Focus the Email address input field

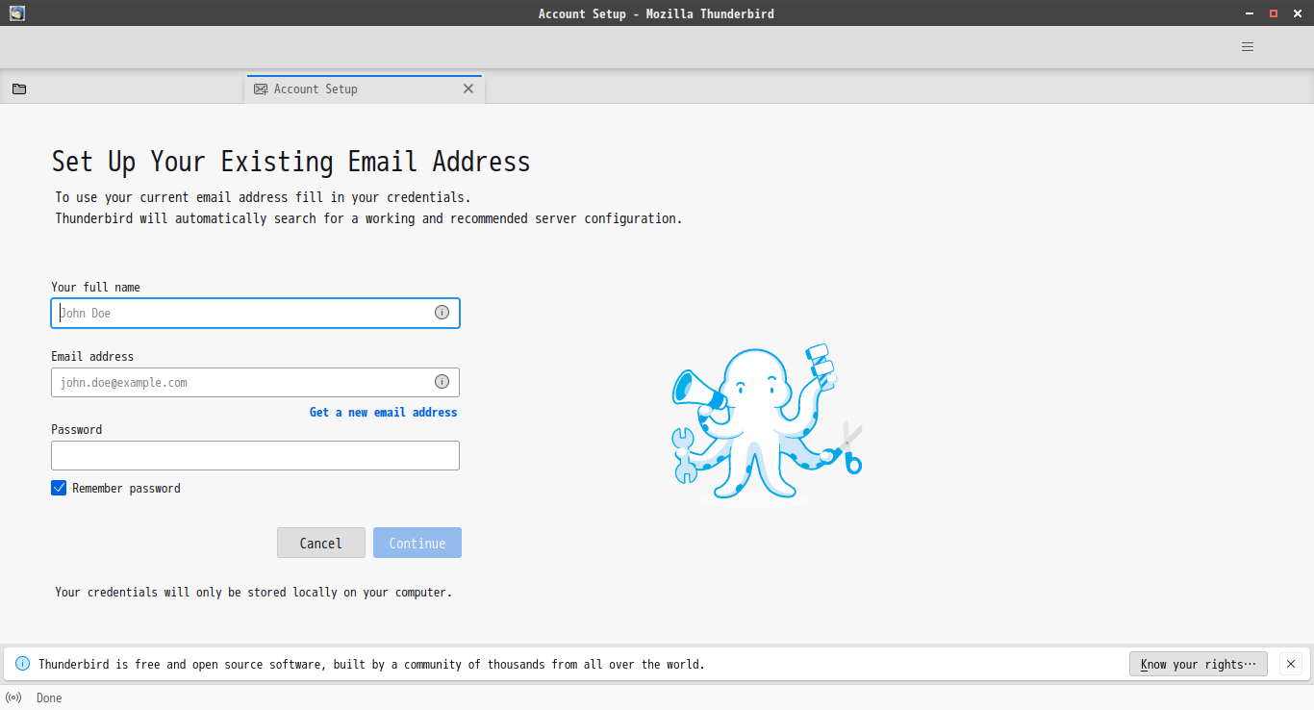255,382
